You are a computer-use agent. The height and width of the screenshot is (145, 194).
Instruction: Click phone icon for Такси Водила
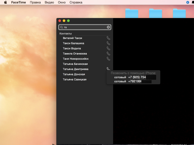point(109,48)
